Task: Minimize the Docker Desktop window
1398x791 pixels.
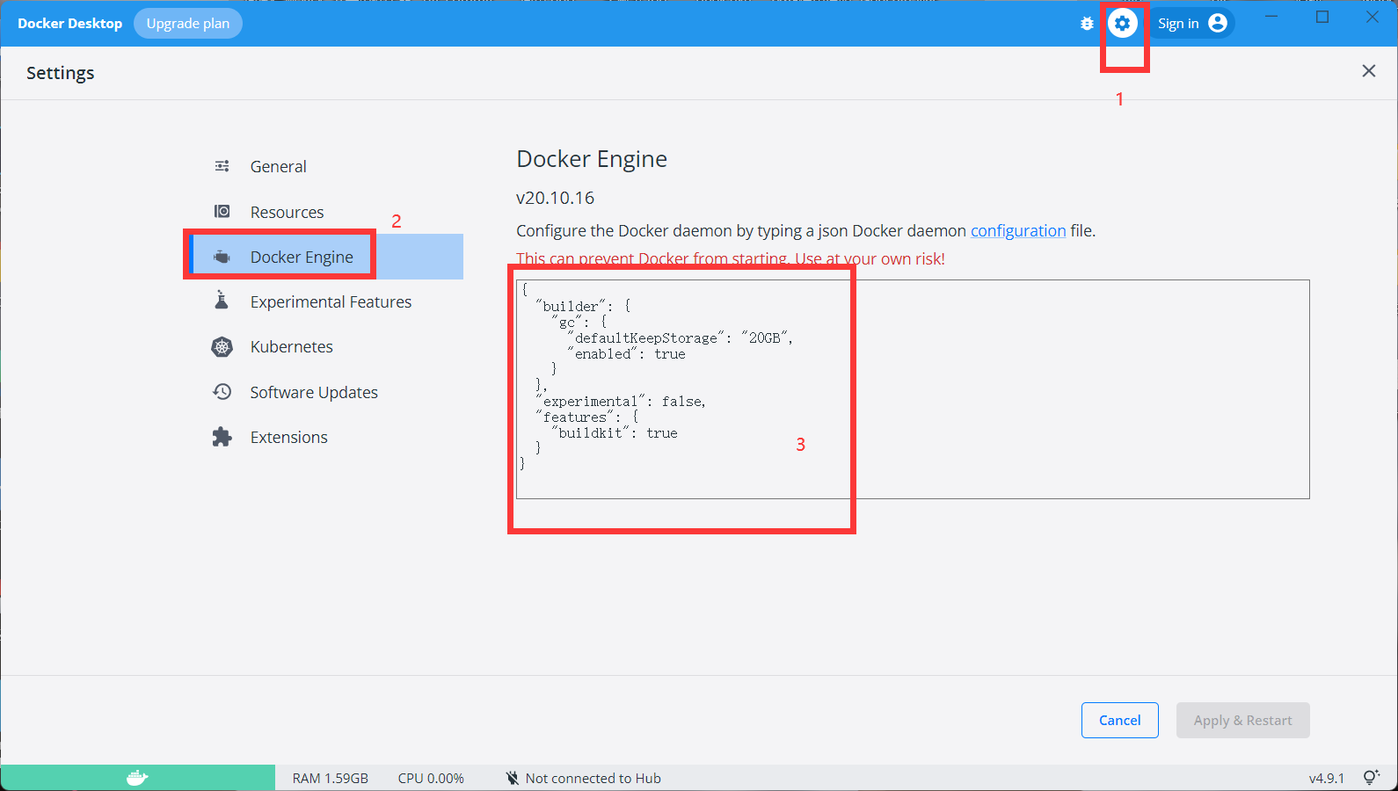Action: point(1272,17)
